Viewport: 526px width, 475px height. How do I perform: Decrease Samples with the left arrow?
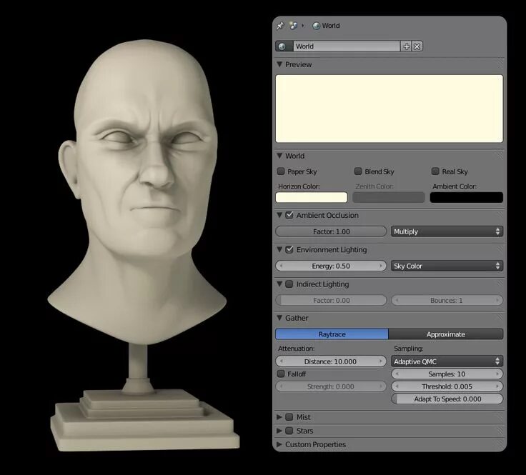(397, 374)
